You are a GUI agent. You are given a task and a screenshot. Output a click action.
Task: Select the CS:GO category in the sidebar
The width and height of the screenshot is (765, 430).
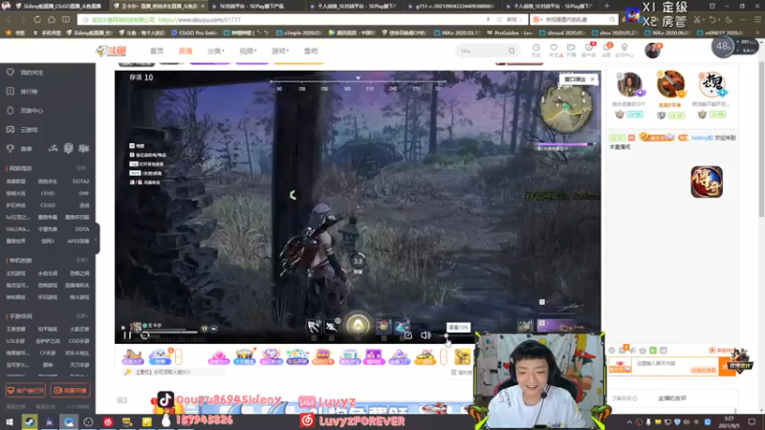pos(48,205)
